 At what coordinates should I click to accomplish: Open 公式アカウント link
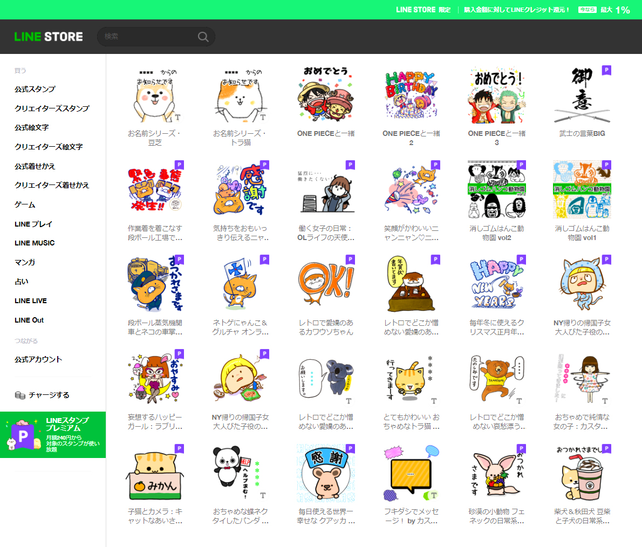pyautogui.click(x=38, y=359)
